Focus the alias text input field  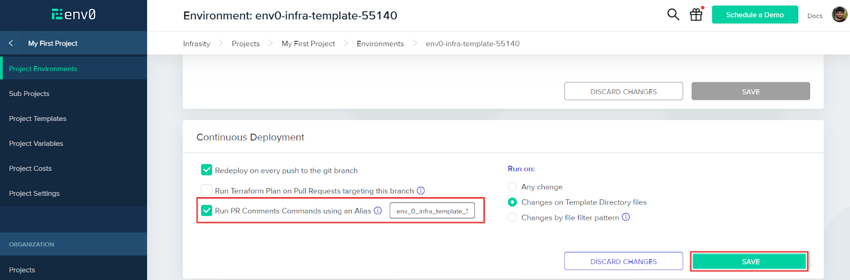432,211
